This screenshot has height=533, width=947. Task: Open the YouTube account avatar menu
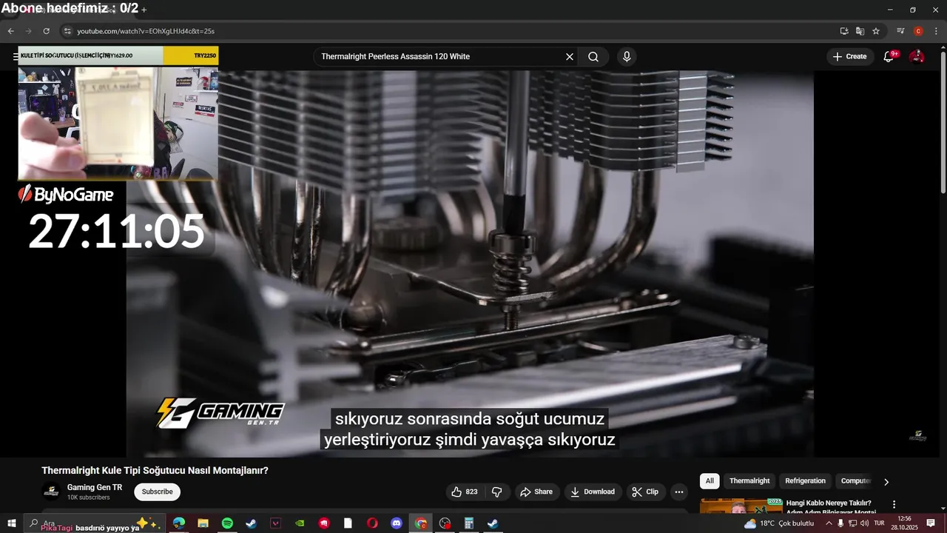point(917,56)
